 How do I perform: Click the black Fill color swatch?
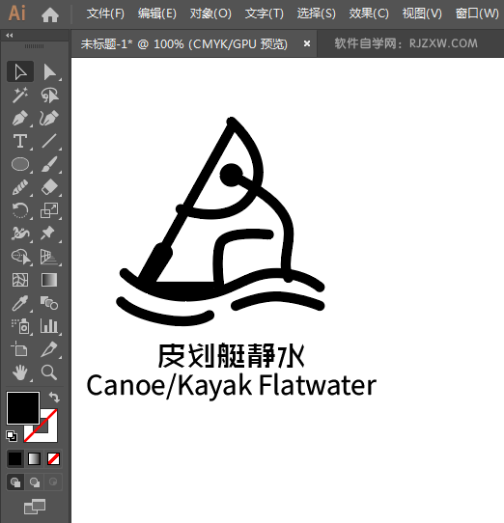coord(23,408)
